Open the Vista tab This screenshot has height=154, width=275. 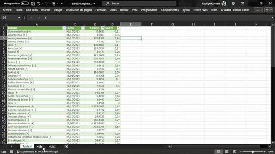(134, 10)
